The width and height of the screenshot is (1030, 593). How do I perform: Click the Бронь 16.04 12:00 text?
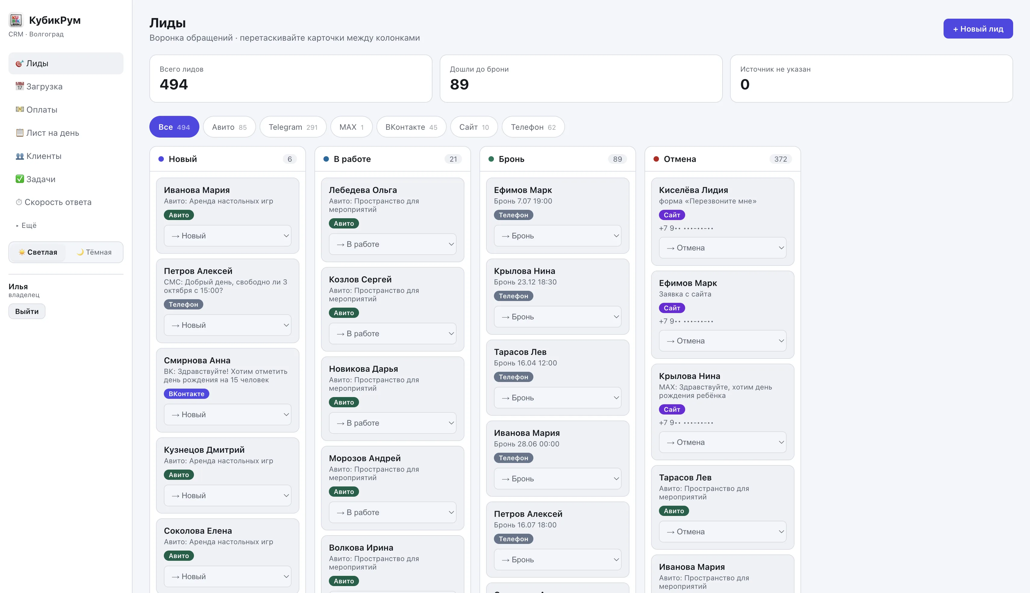point(525,363)
